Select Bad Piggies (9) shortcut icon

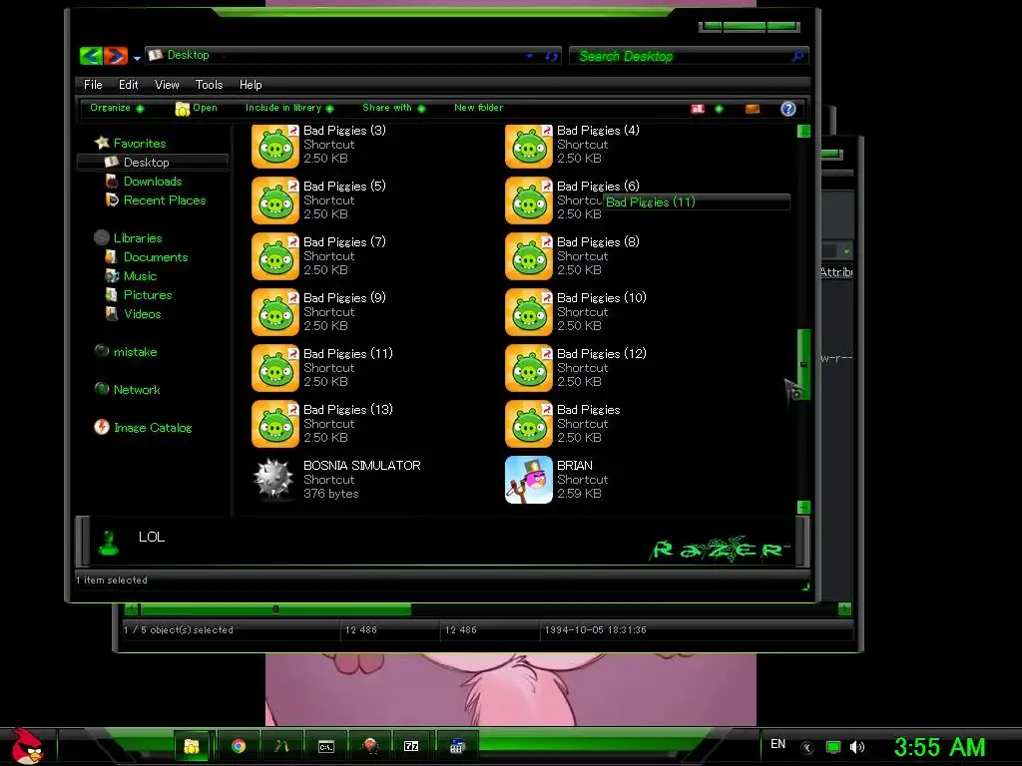275,312
